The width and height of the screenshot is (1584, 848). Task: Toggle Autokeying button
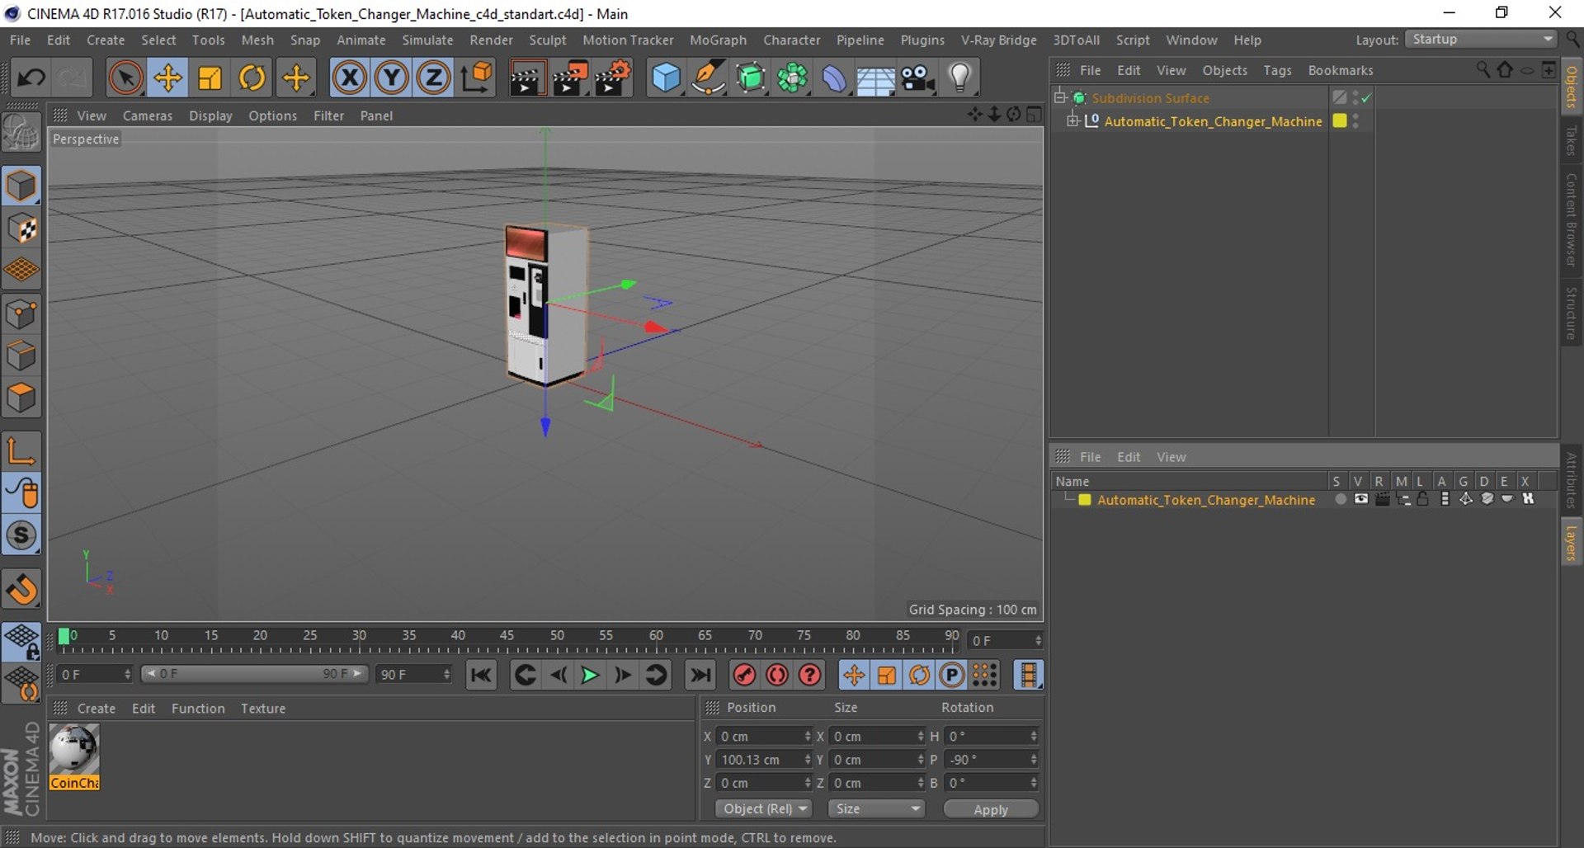pos(777,676)
